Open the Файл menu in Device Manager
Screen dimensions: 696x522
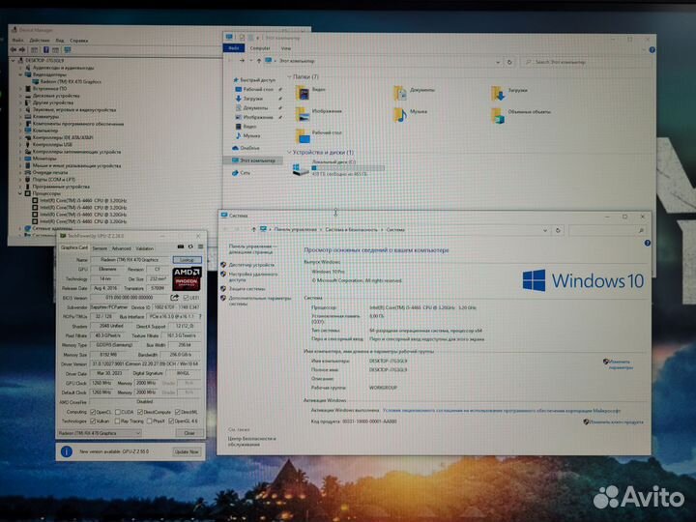[x=17, y=41]
